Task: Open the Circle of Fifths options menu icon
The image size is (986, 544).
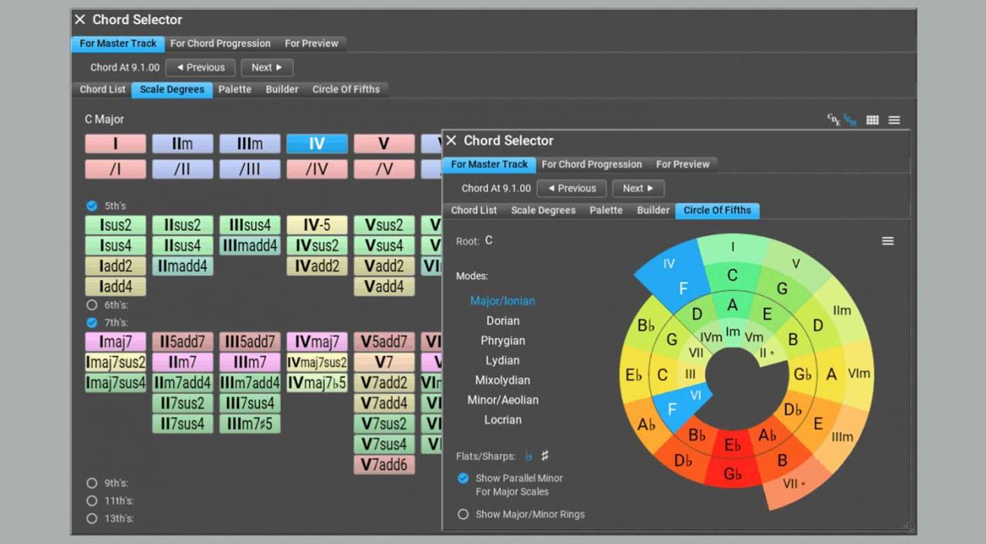Action: coord(888,241)
